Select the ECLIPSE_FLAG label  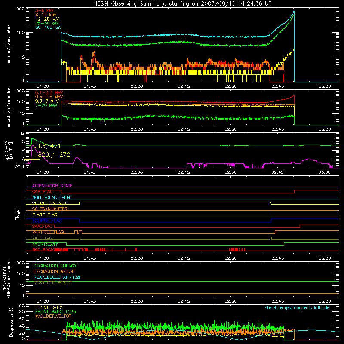[47, 221]
